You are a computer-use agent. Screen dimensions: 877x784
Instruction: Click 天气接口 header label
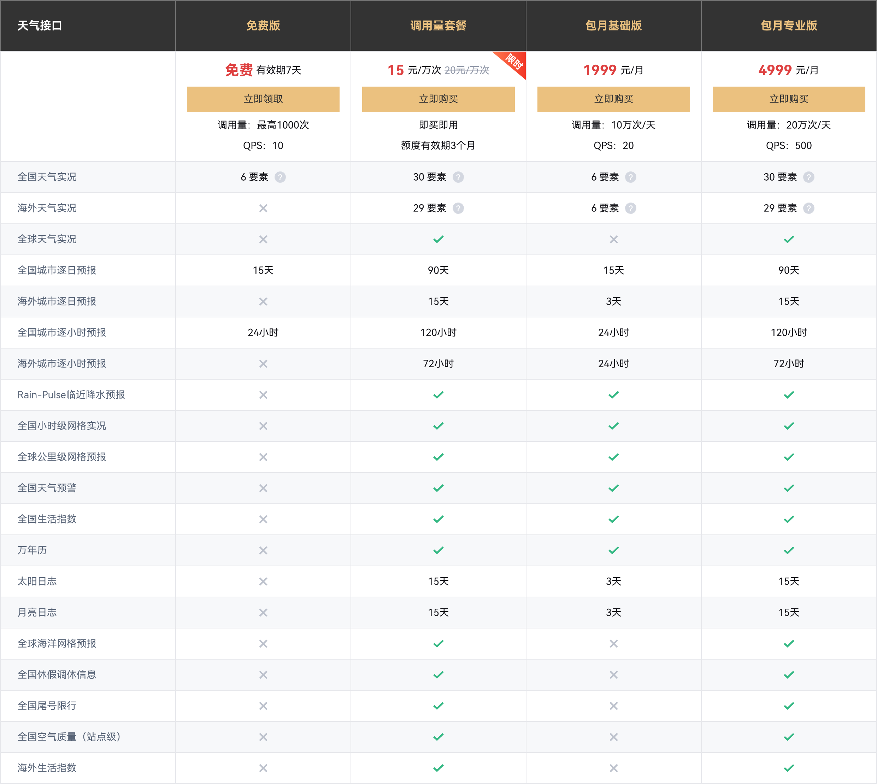[40, 25]
